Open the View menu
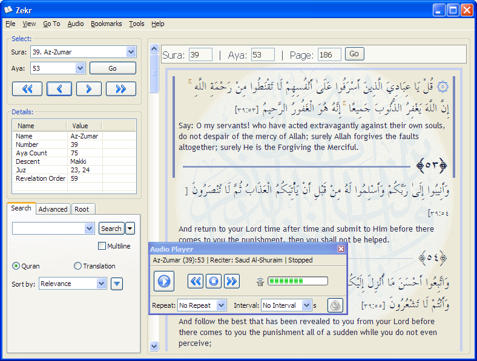 point(29,24)
